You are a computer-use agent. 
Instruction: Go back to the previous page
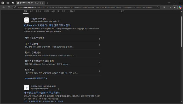(x=3, y=7)
